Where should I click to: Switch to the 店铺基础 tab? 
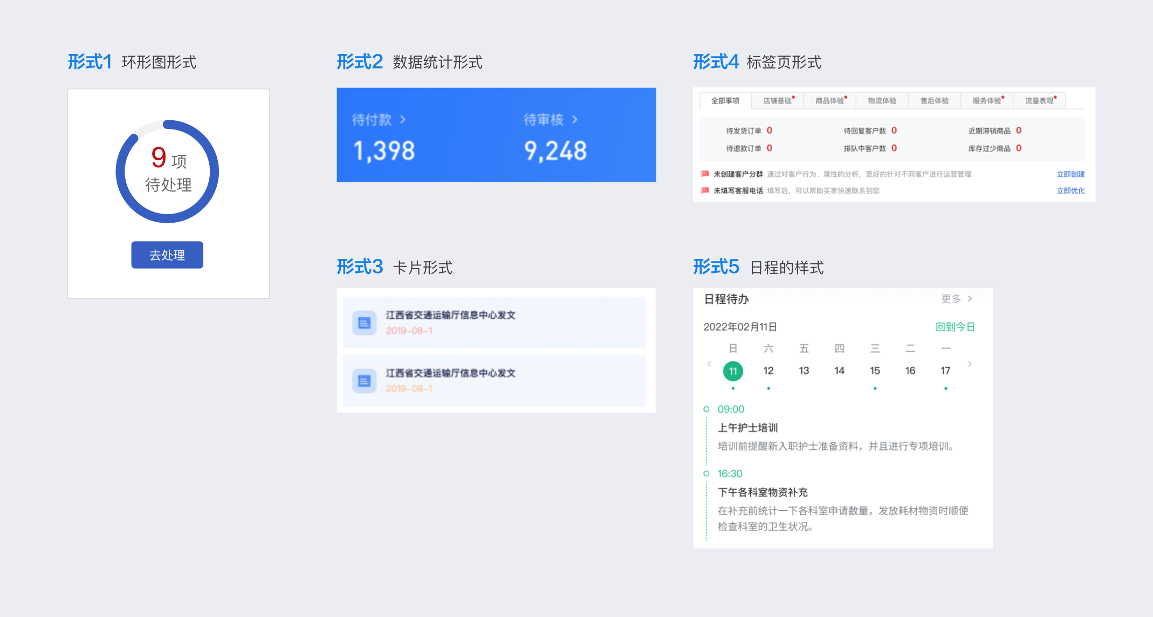tap(777, 101)
